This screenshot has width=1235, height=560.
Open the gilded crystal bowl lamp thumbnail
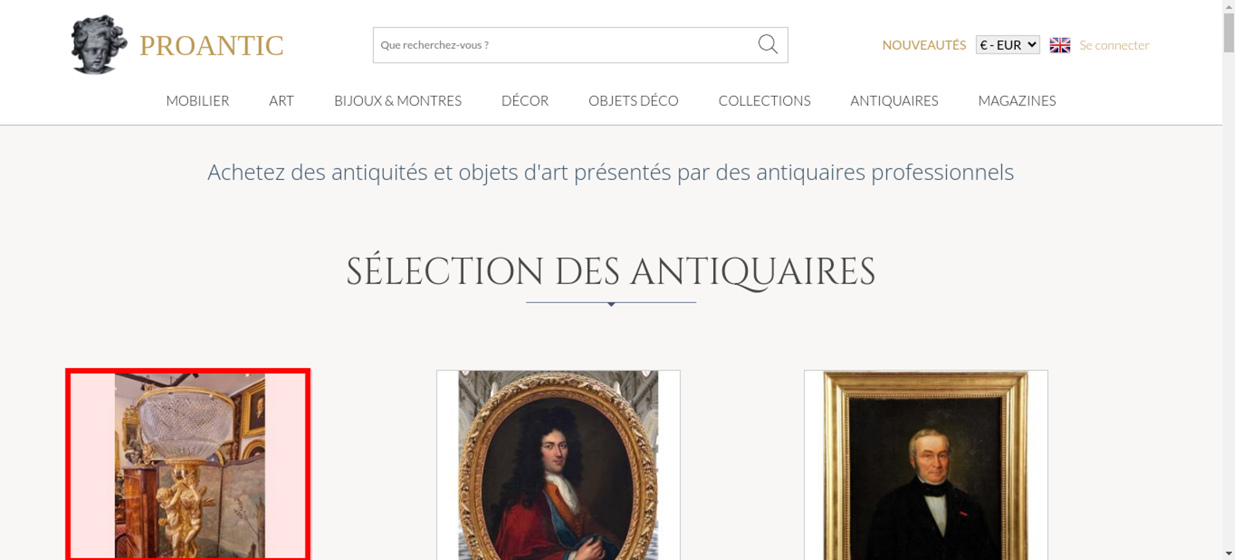[x=188, y=464]
